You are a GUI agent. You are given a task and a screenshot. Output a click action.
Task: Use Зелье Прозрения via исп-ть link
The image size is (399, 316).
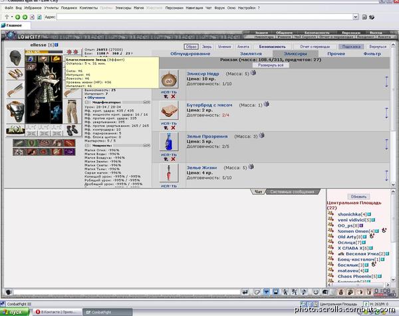[x=169, y=154]
